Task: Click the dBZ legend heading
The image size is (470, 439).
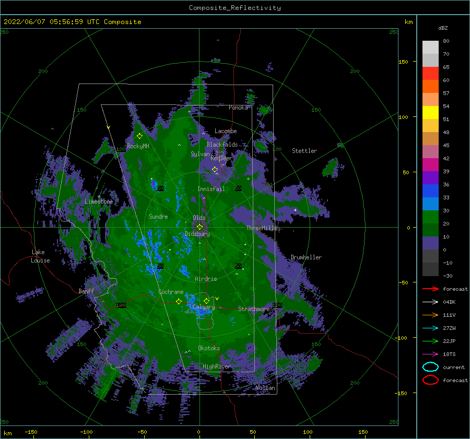Action: [x=443, y=28]
